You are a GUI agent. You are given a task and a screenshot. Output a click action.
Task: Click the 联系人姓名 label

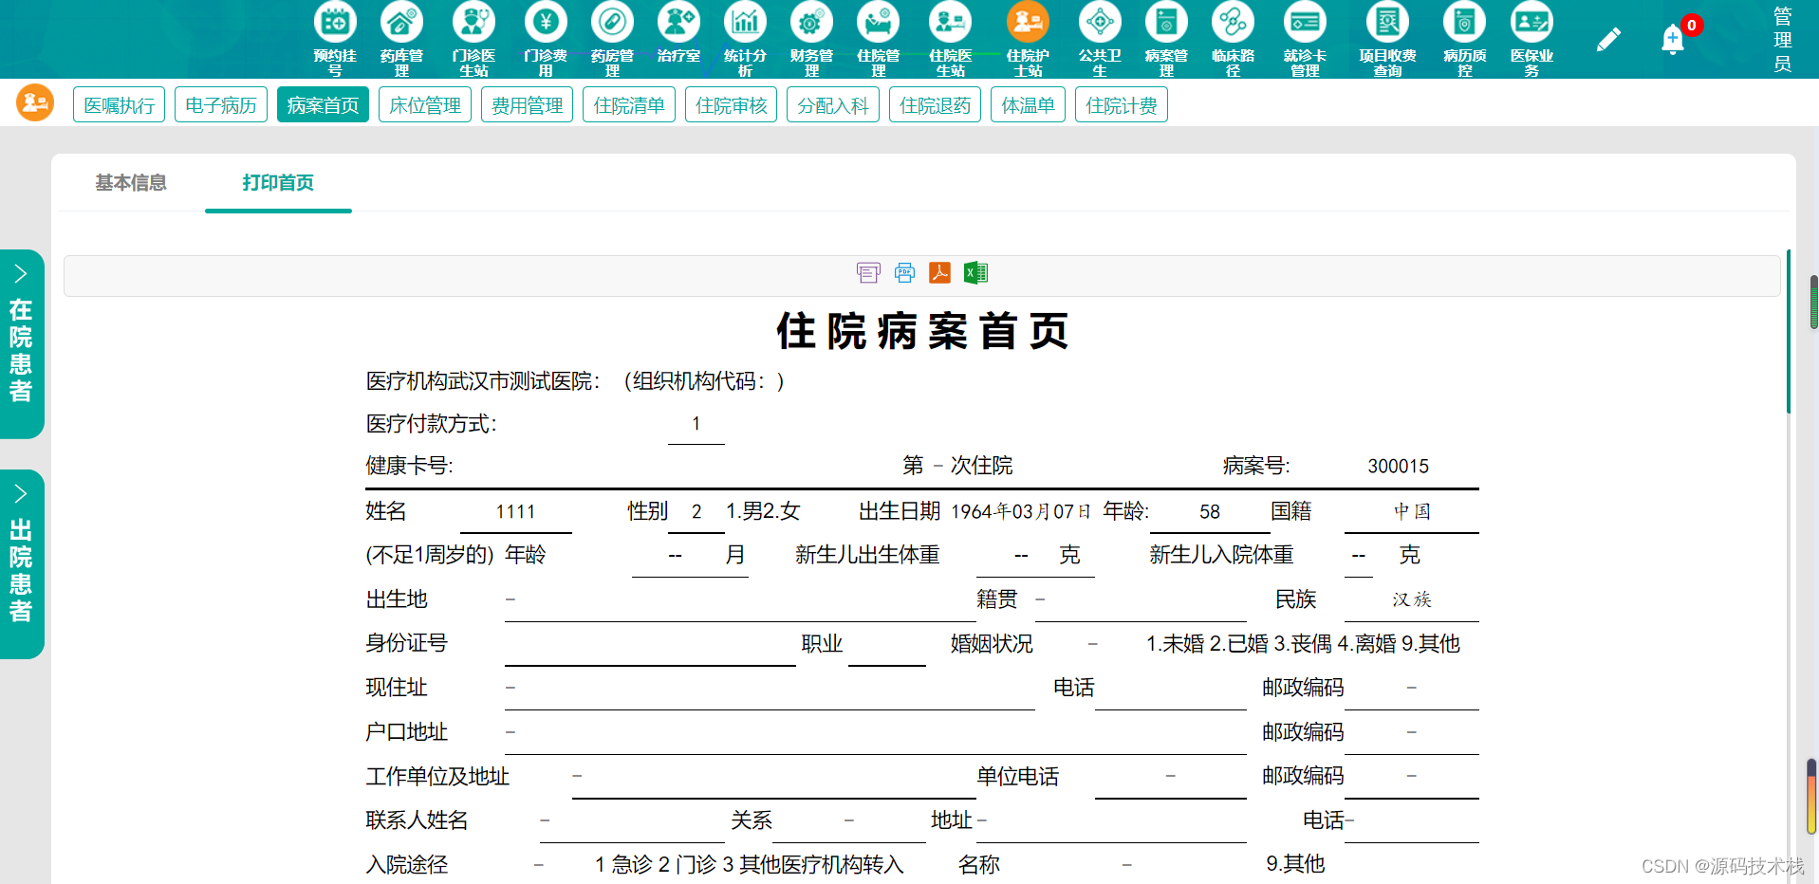click(x=417, y=820)
